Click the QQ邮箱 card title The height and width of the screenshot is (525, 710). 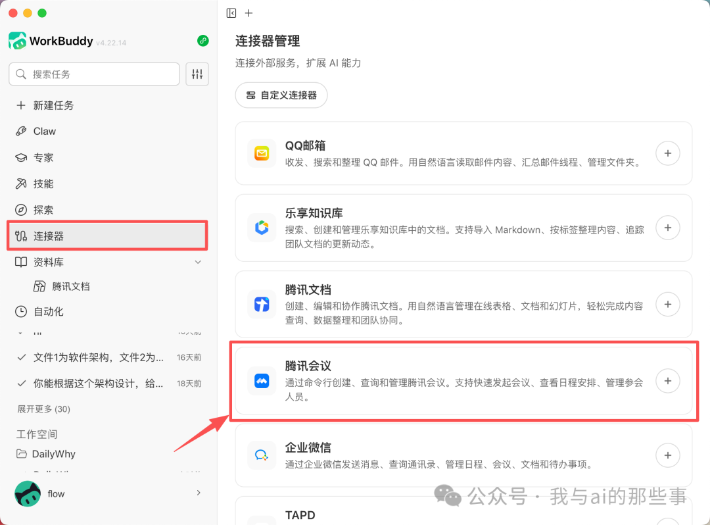click(305, 145)
